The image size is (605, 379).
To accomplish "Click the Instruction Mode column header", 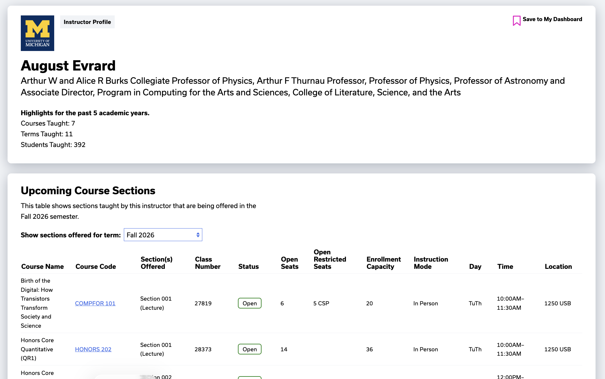I will tap(431, 263).
